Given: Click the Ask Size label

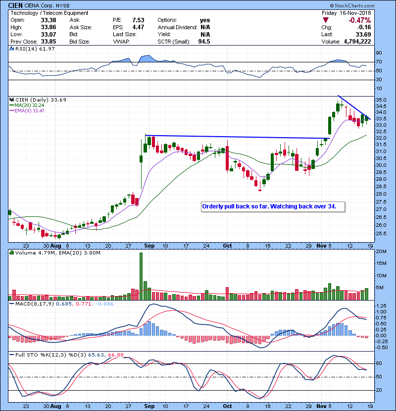Looking at the screenshot, I should (81, 27).
